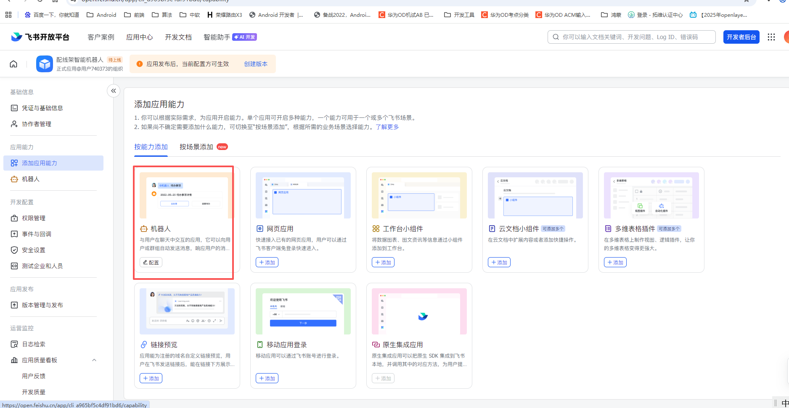Click 添加 button on 链接预览 card
789x408 pixels.
[x=151, y=378]
